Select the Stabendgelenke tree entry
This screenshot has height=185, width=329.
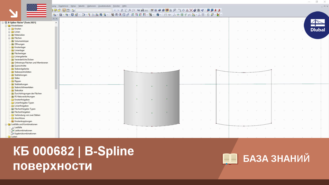coord(22,69)
